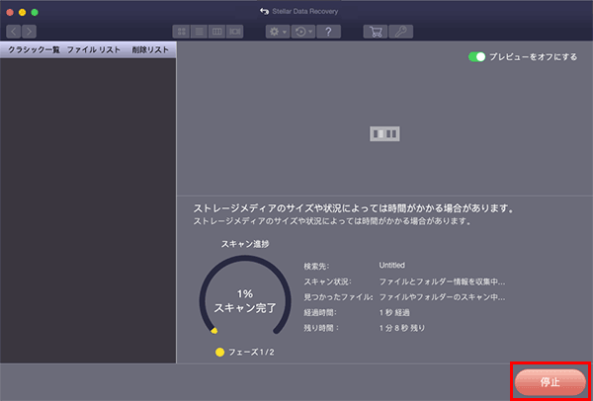Image resolution: width=593 pixels, height=401 pixels.
Task: Click the 停止 stop button
Action: [x=550, y=382]
